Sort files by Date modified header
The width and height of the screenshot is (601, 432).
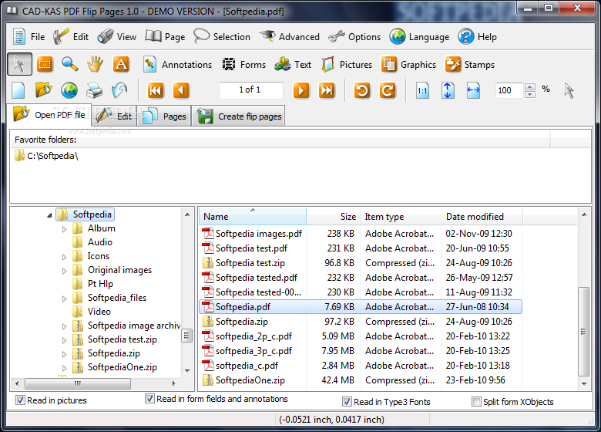pyautogui.click(x=482, y=217)
